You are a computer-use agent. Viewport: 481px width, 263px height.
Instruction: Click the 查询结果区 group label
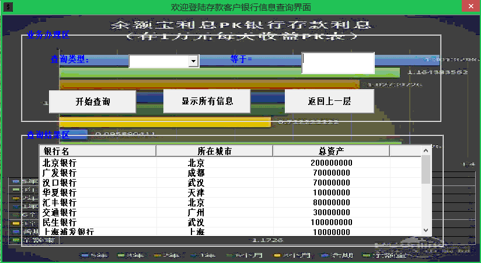pyautogui.click(x=48, y=135)
